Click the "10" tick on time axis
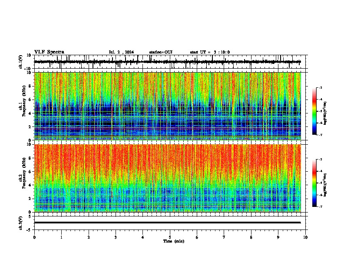The height and width of the screenshot is (266, 344). coord(305,237)
